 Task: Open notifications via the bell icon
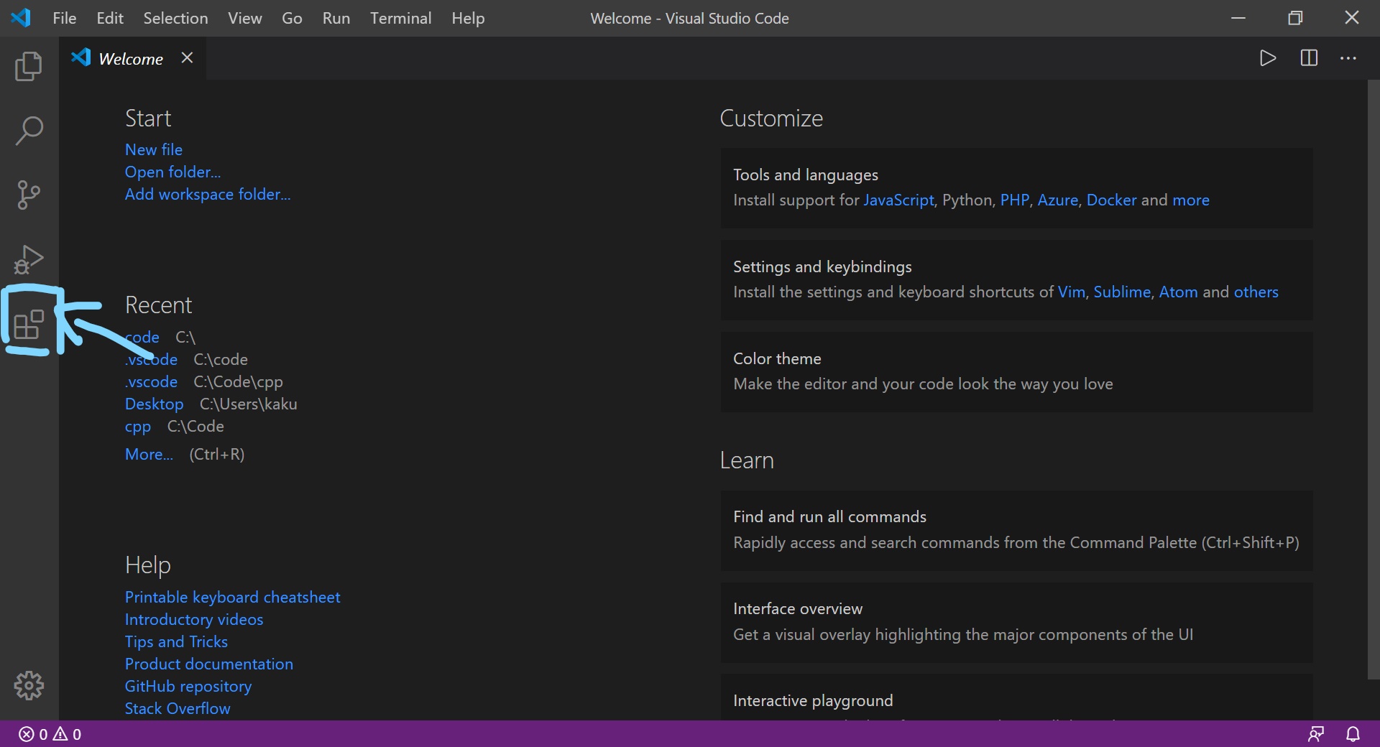[x=1354, y=733]
